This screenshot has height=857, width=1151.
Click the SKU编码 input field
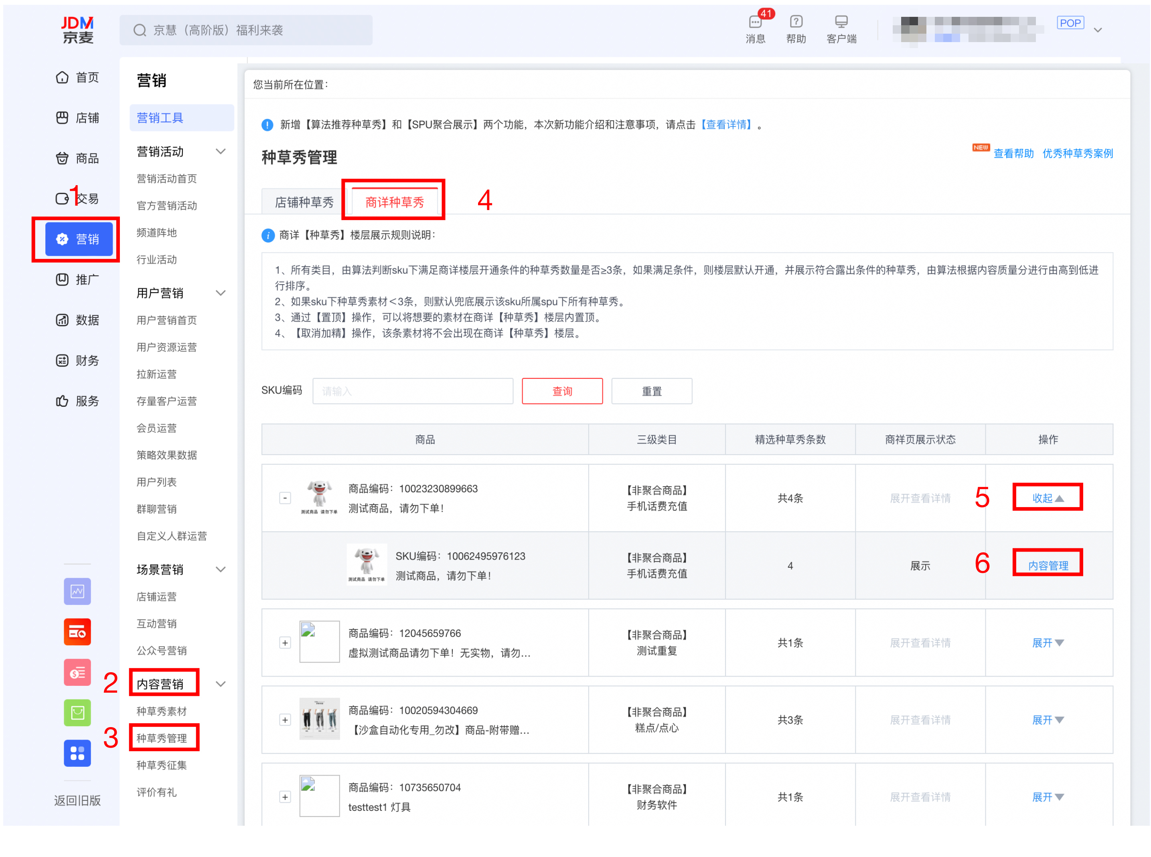[x=413, y=391]
